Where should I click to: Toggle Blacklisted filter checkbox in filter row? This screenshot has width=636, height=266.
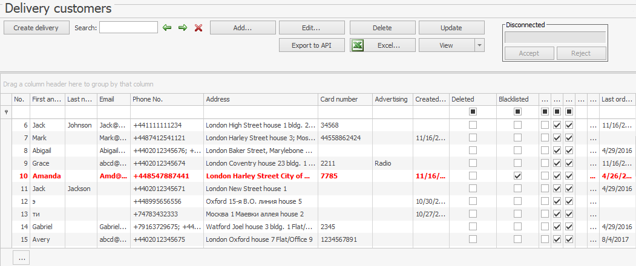click(x=517, y=112)
